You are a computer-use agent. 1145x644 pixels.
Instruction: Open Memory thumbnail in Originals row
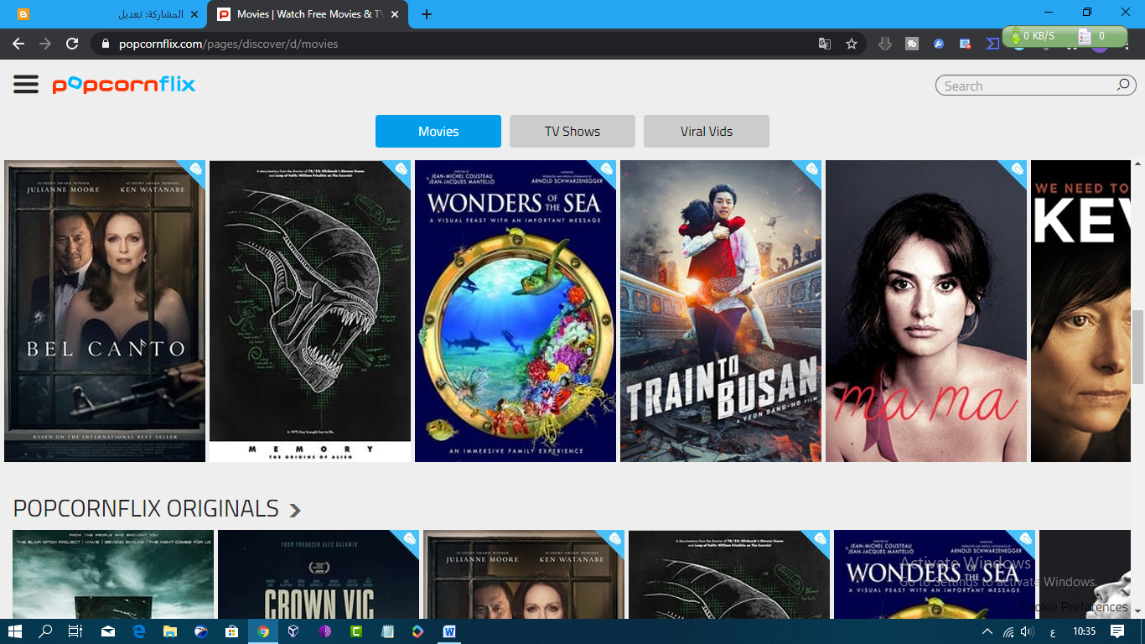729,574
